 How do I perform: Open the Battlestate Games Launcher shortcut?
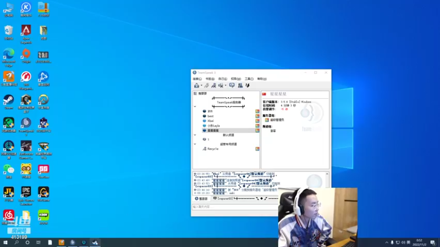[x=26, y=150]
